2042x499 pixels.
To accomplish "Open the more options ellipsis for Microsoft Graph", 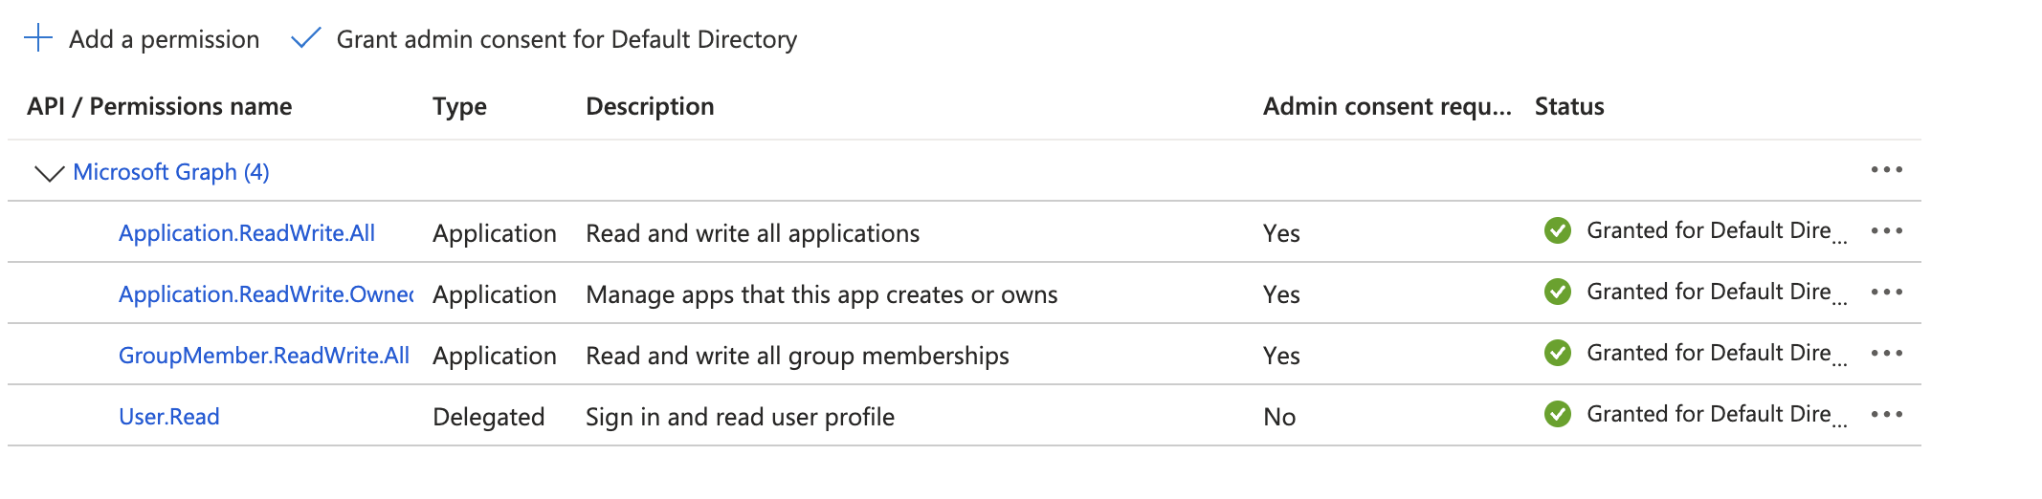I will [x=1886, y=170].
